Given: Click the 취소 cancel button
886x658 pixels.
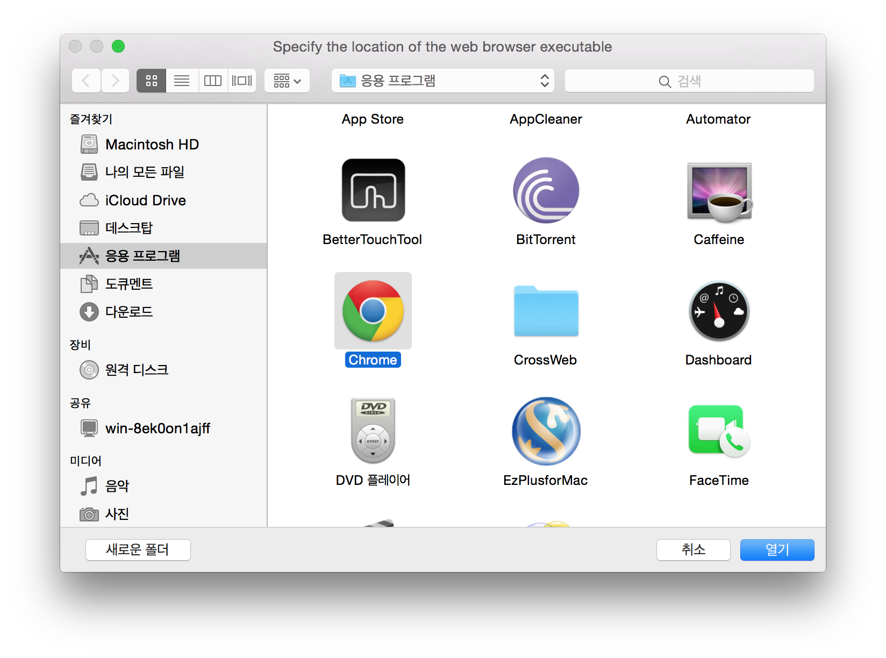Looking at the screenshot, I should [x=694, y=549].
